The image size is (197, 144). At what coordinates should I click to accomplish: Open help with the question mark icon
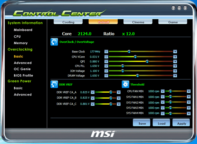[173, 8]
